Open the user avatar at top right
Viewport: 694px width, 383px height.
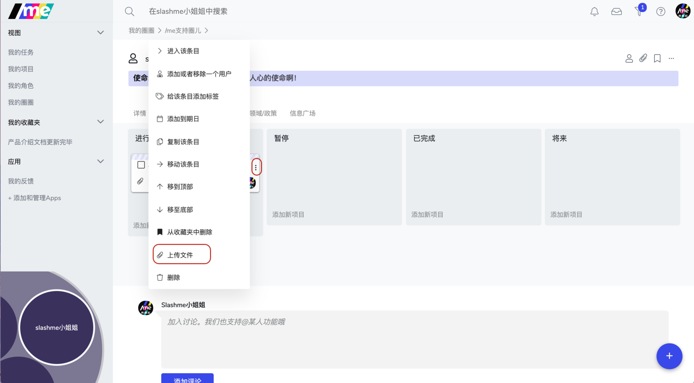(683, 11)
